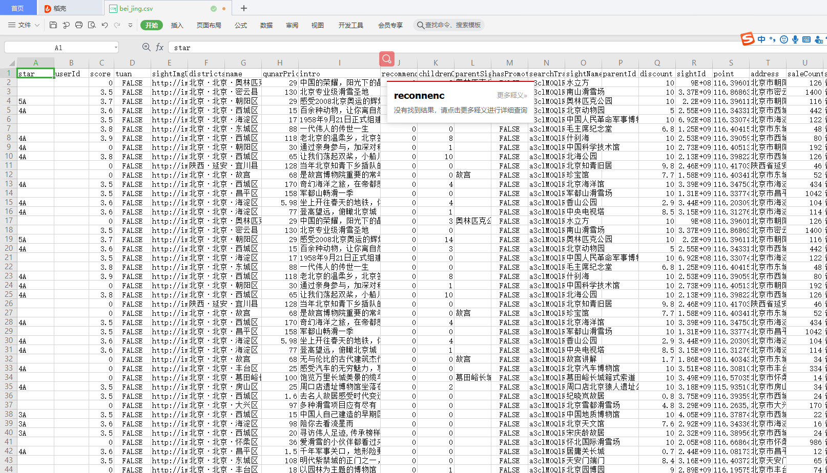Viewport: 827px width, 473px height.
Task: Click the userId header cell
Action: 71,73
